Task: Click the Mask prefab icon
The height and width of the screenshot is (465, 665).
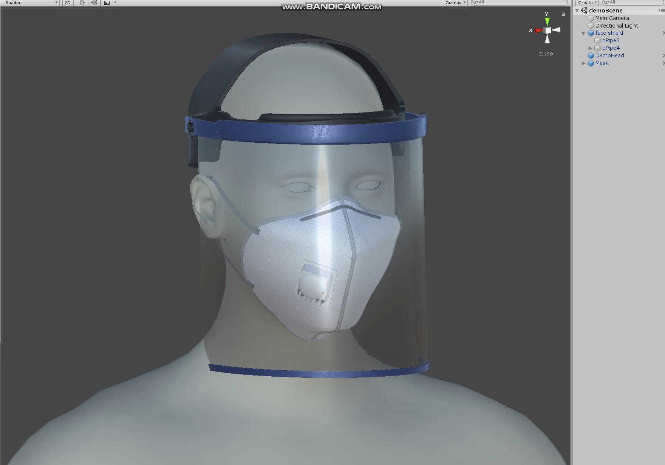Action: click(x=591, y=63)
